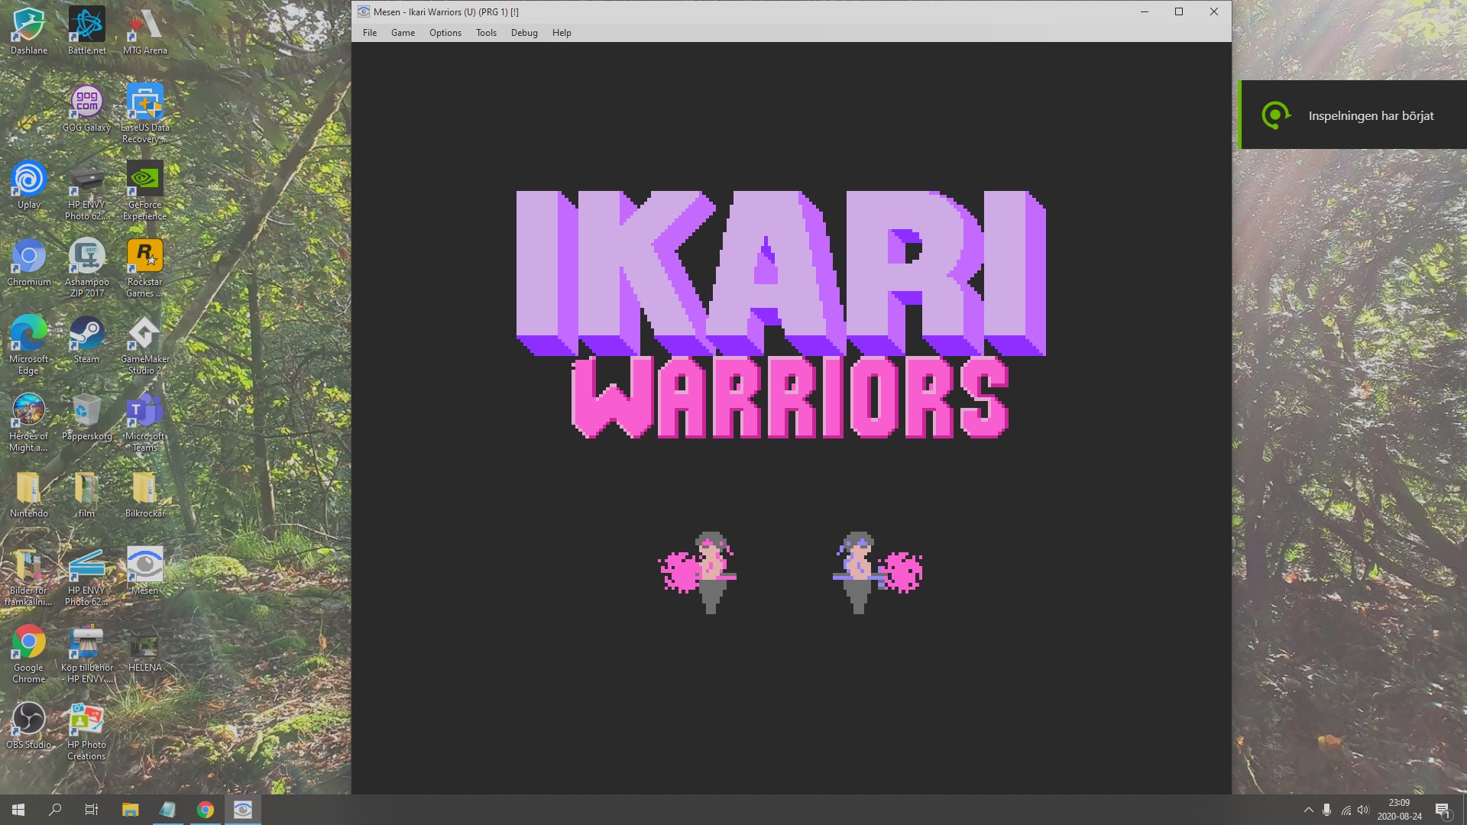The image size is (1467, 825).
Task: Select the Microsoft Teams desktop icon
Action: click(x=145, y=422)
